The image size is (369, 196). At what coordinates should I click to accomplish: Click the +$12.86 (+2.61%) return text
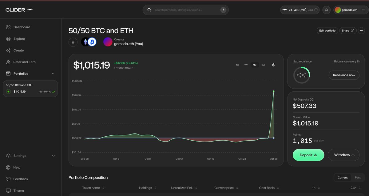click(126, 63)
